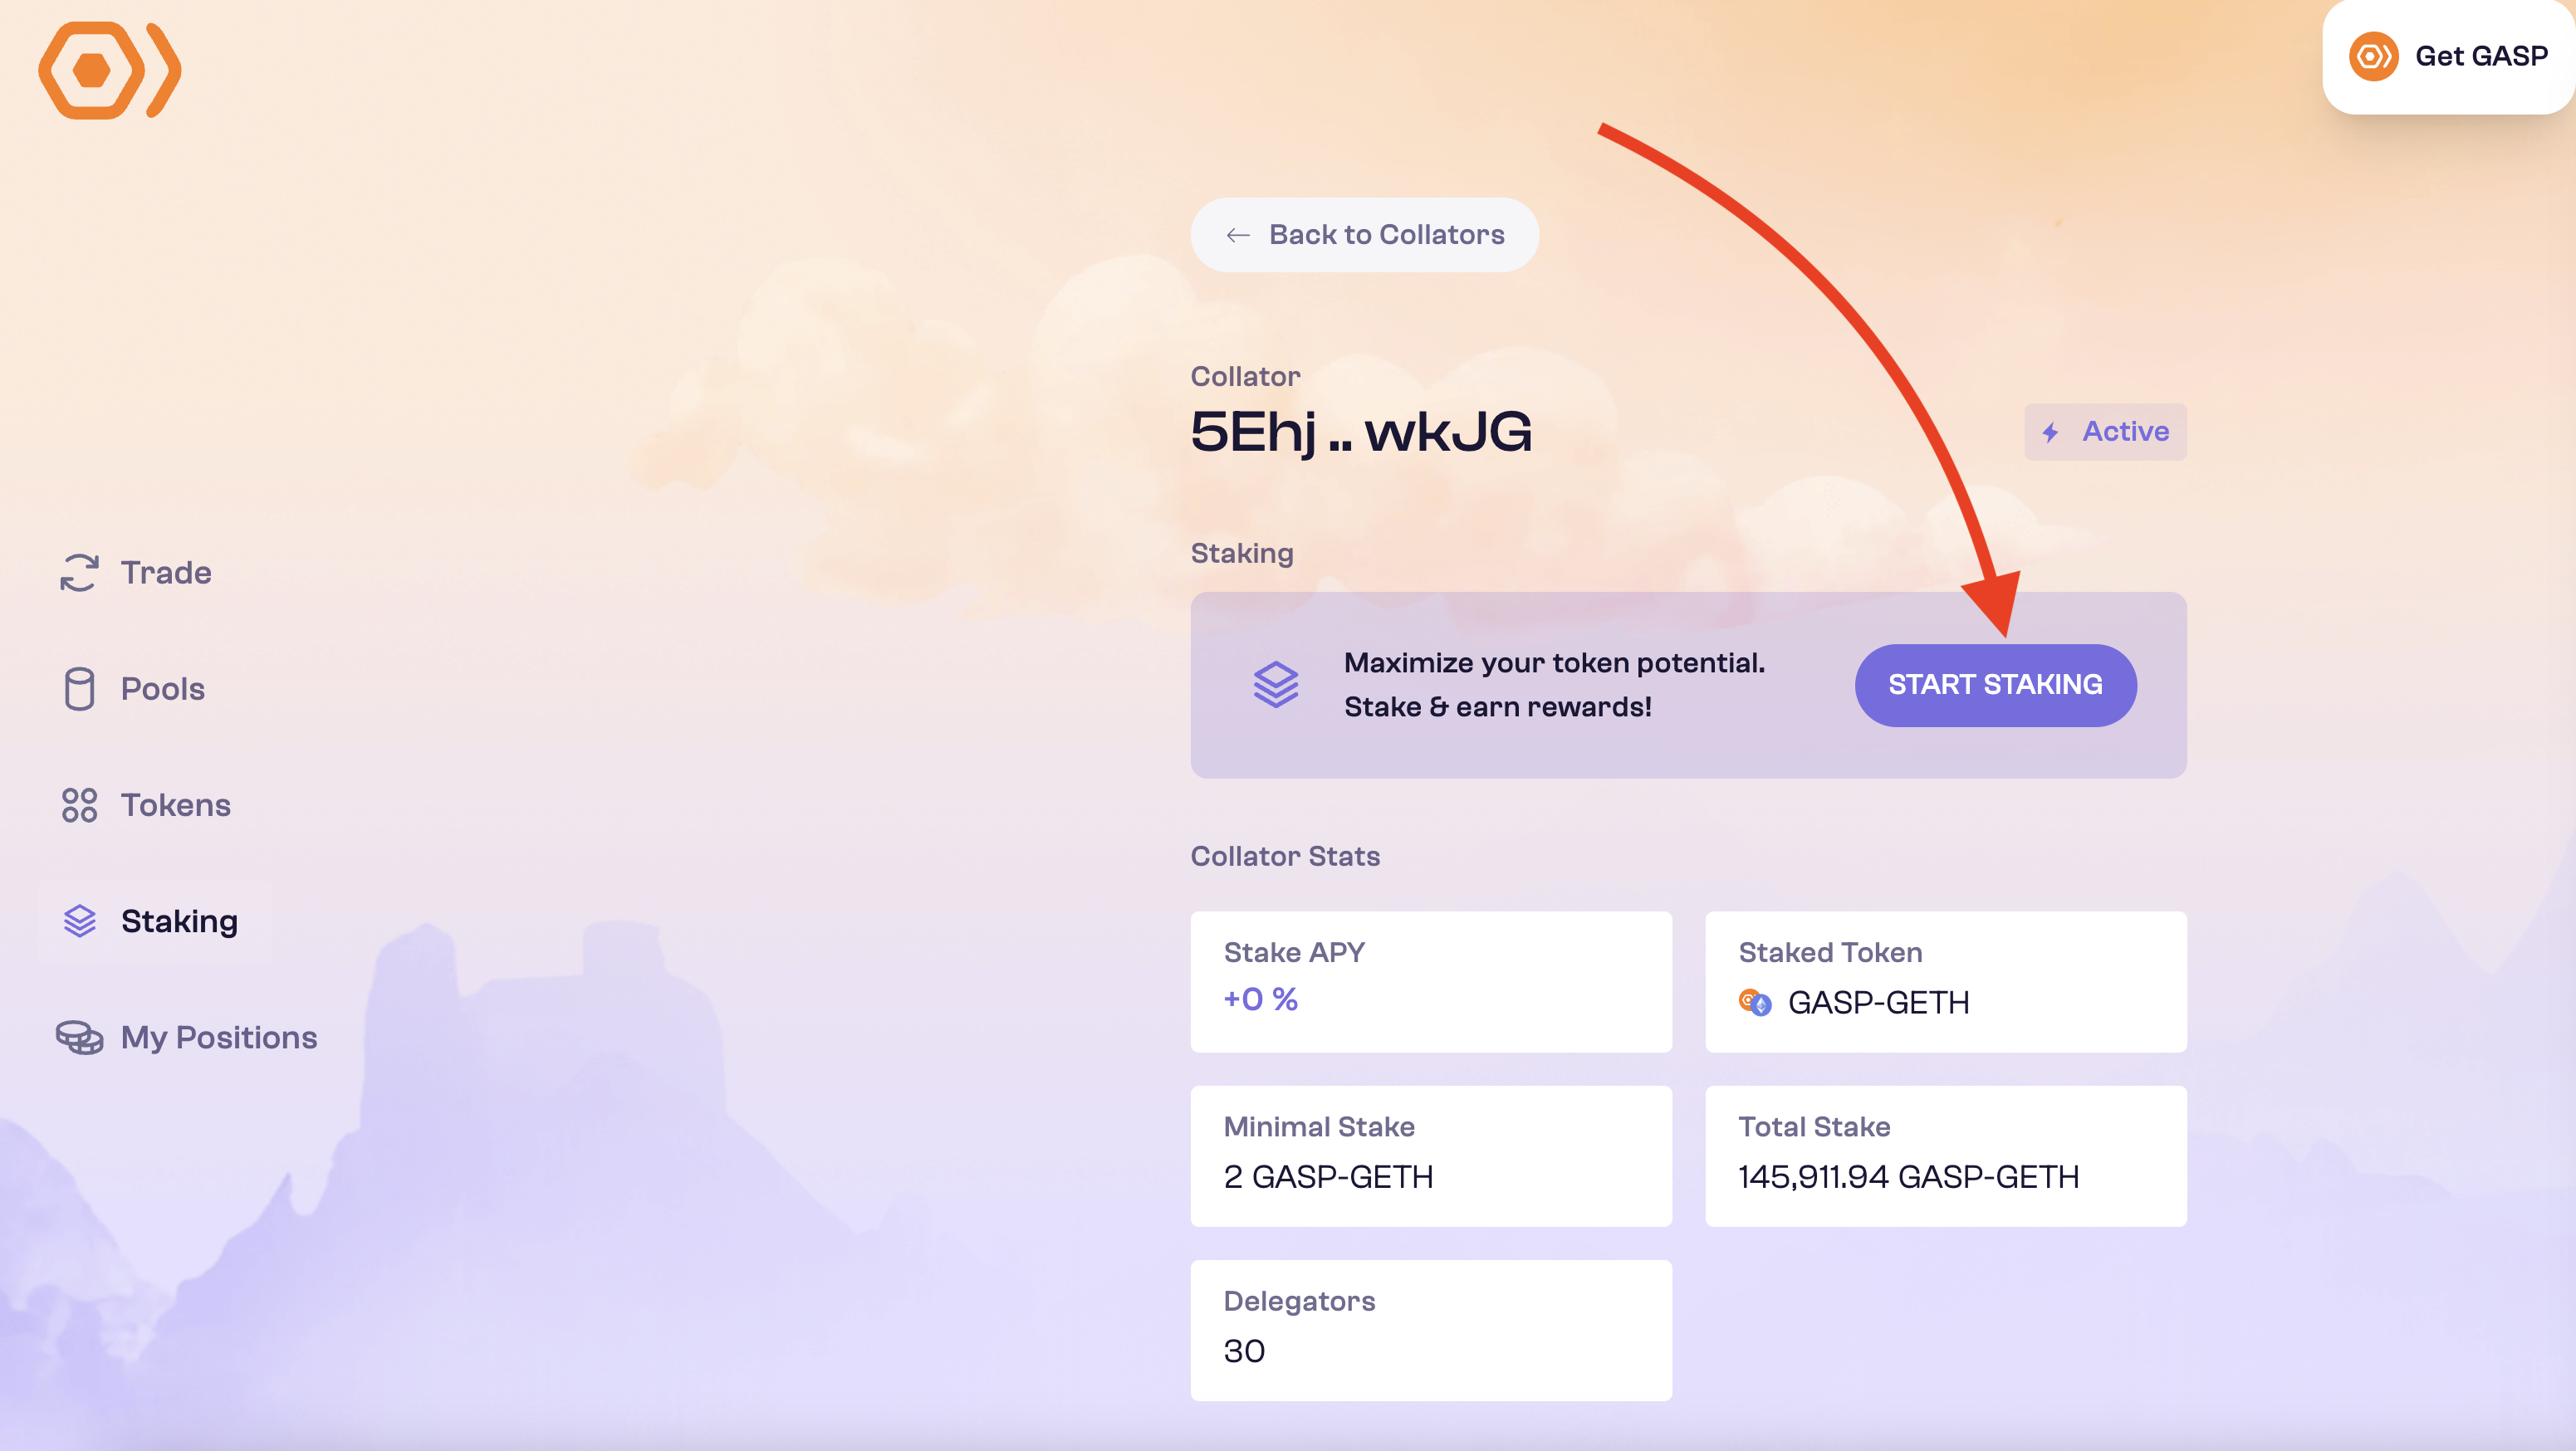The height and width of the screenshot is (1451, 2576).
Task: Click the Pools cylinder icon
Action: tap(79, 688)
